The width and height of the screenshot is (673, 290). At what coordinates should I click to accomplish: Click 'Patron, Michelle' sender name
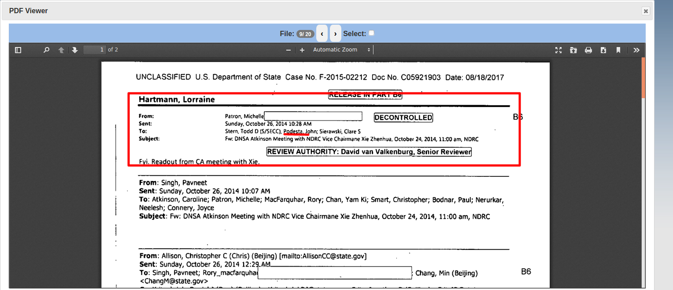pos(244,116)
